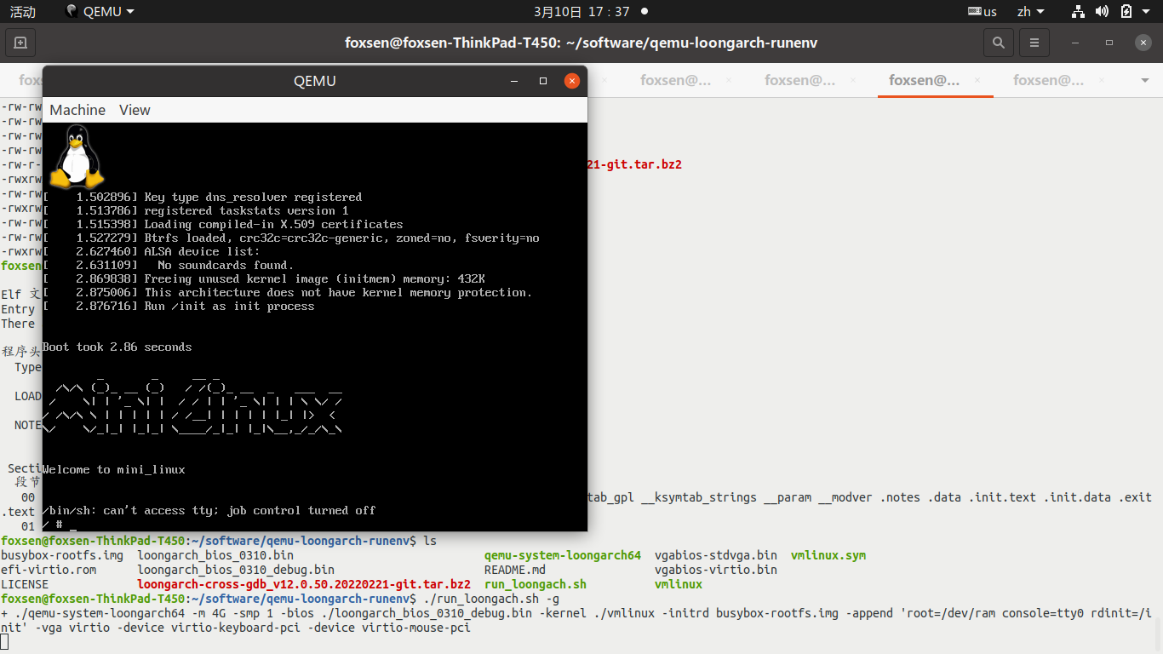Image resolution: width=1163 pixels, height=654 pixels.
Task: Click 'ALSA device list:' kernel log line
Action: point(202,252)
